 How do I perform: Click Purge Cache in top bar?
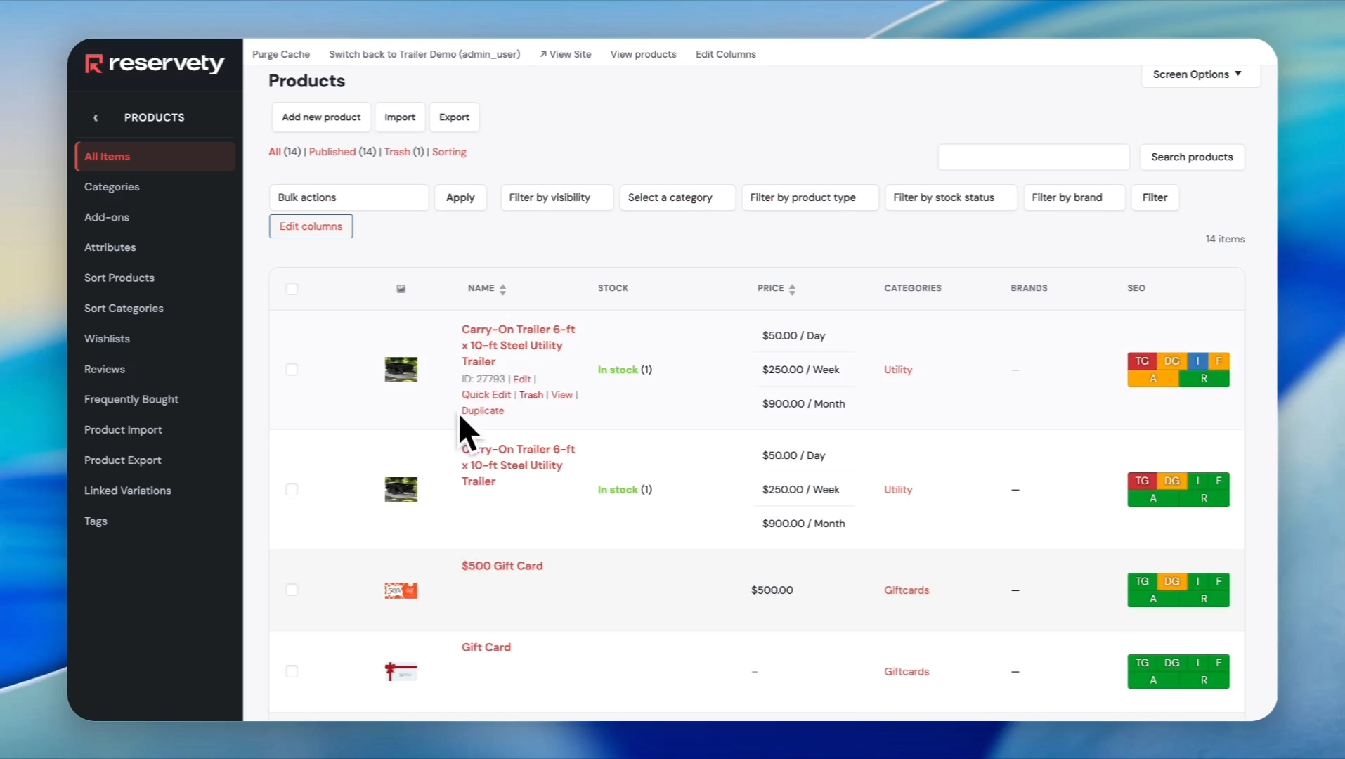tap(281, 54)
